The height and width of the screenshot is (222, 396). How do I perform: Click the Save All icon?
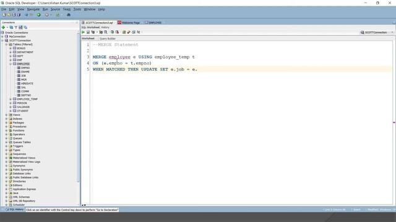pyautogui.click(x=19, y=15)
